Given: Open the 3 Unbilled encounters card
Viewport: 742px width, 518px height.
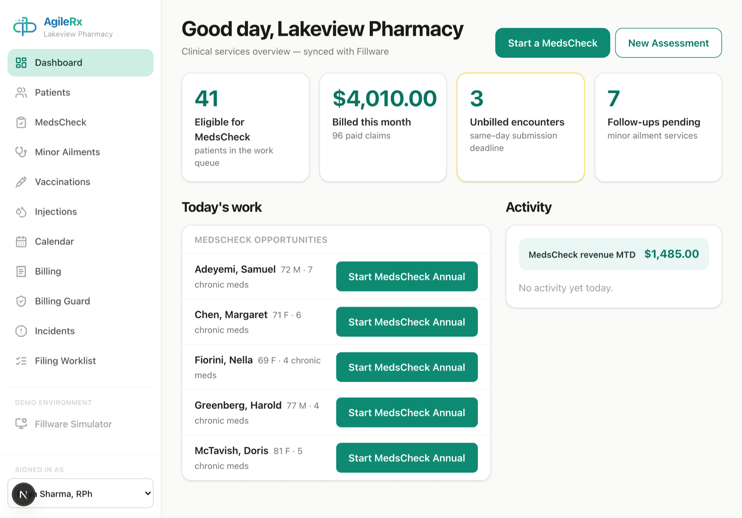Looking at the screenshot, I should pyautogui.click(x=520, y=128).
